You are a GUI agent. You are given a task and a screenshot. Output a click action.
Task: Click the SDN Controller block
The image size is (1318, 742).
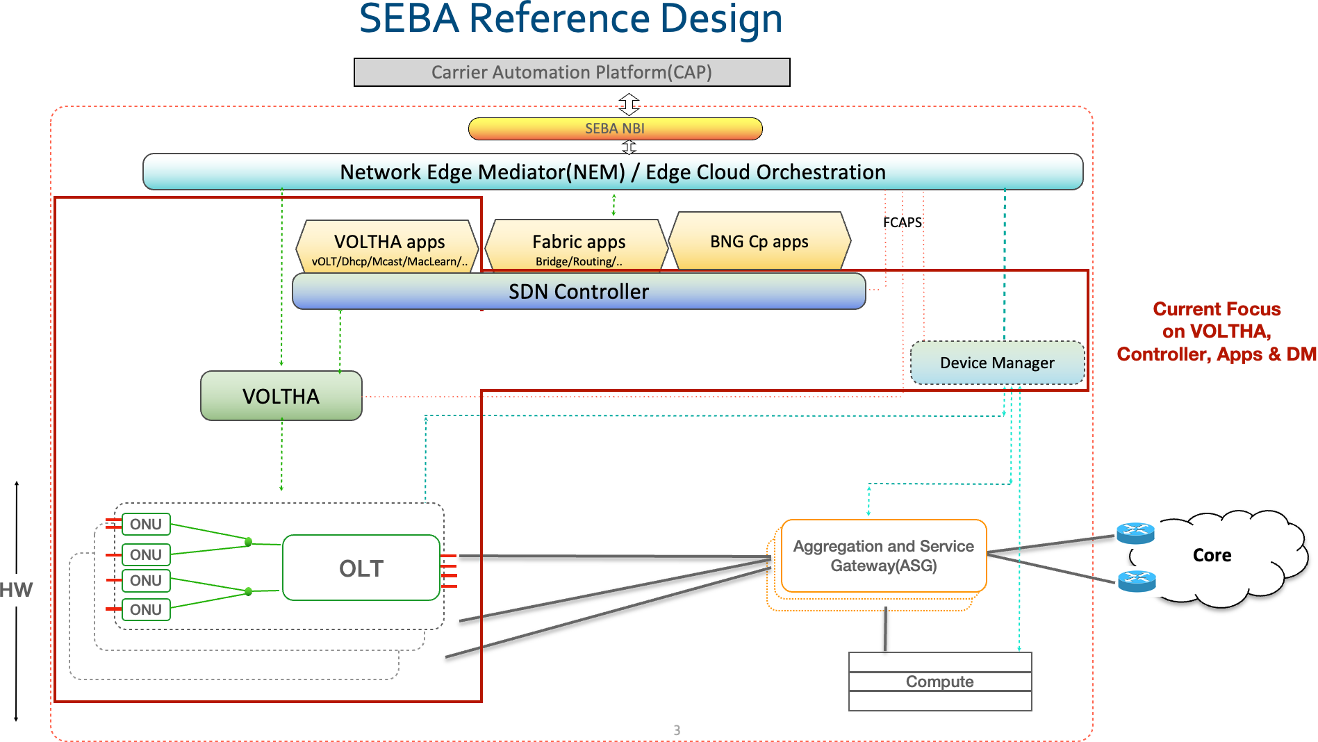[578, 292]
